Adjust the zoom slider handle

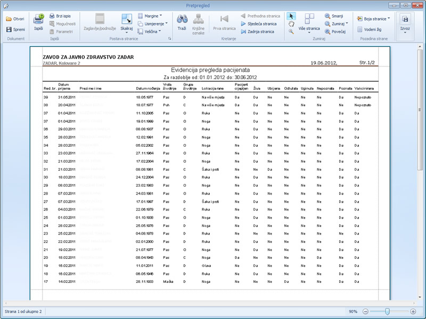(388, 312)
